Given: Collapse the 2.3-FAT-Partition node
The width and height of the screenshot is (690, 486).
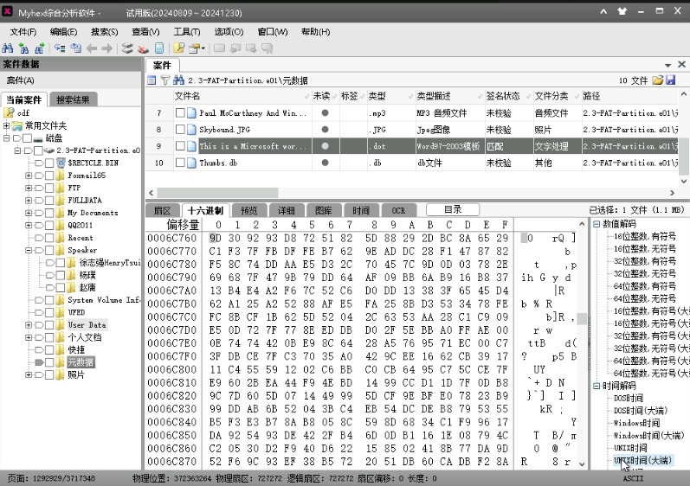Looking at the screenshot, I should 17,150.
